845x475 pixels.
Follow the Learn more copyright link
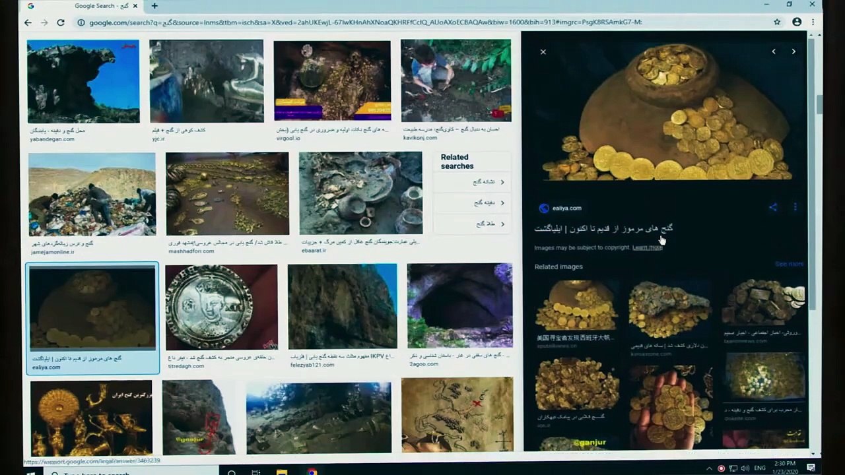(647, 247)
